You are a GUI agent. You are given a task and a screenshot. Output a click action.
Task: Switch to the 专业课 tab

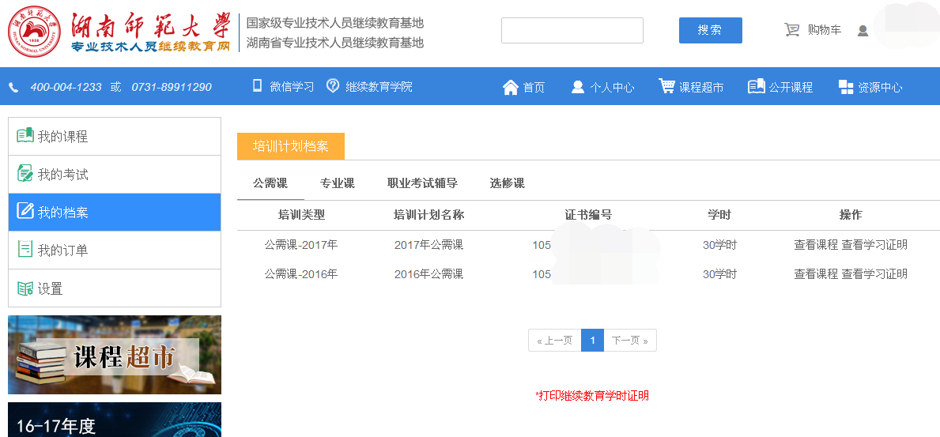pos(337,183)
